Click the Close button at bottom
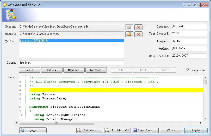Screen dimensions: 211x136 (x=171, y=130)
